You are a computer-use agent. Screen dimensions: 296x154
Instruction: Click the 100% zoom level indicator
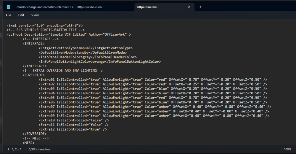287,149
